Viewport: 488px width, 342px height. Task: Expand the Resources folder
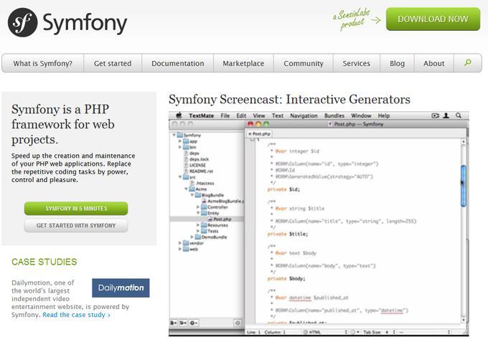(x=198, y=225)
